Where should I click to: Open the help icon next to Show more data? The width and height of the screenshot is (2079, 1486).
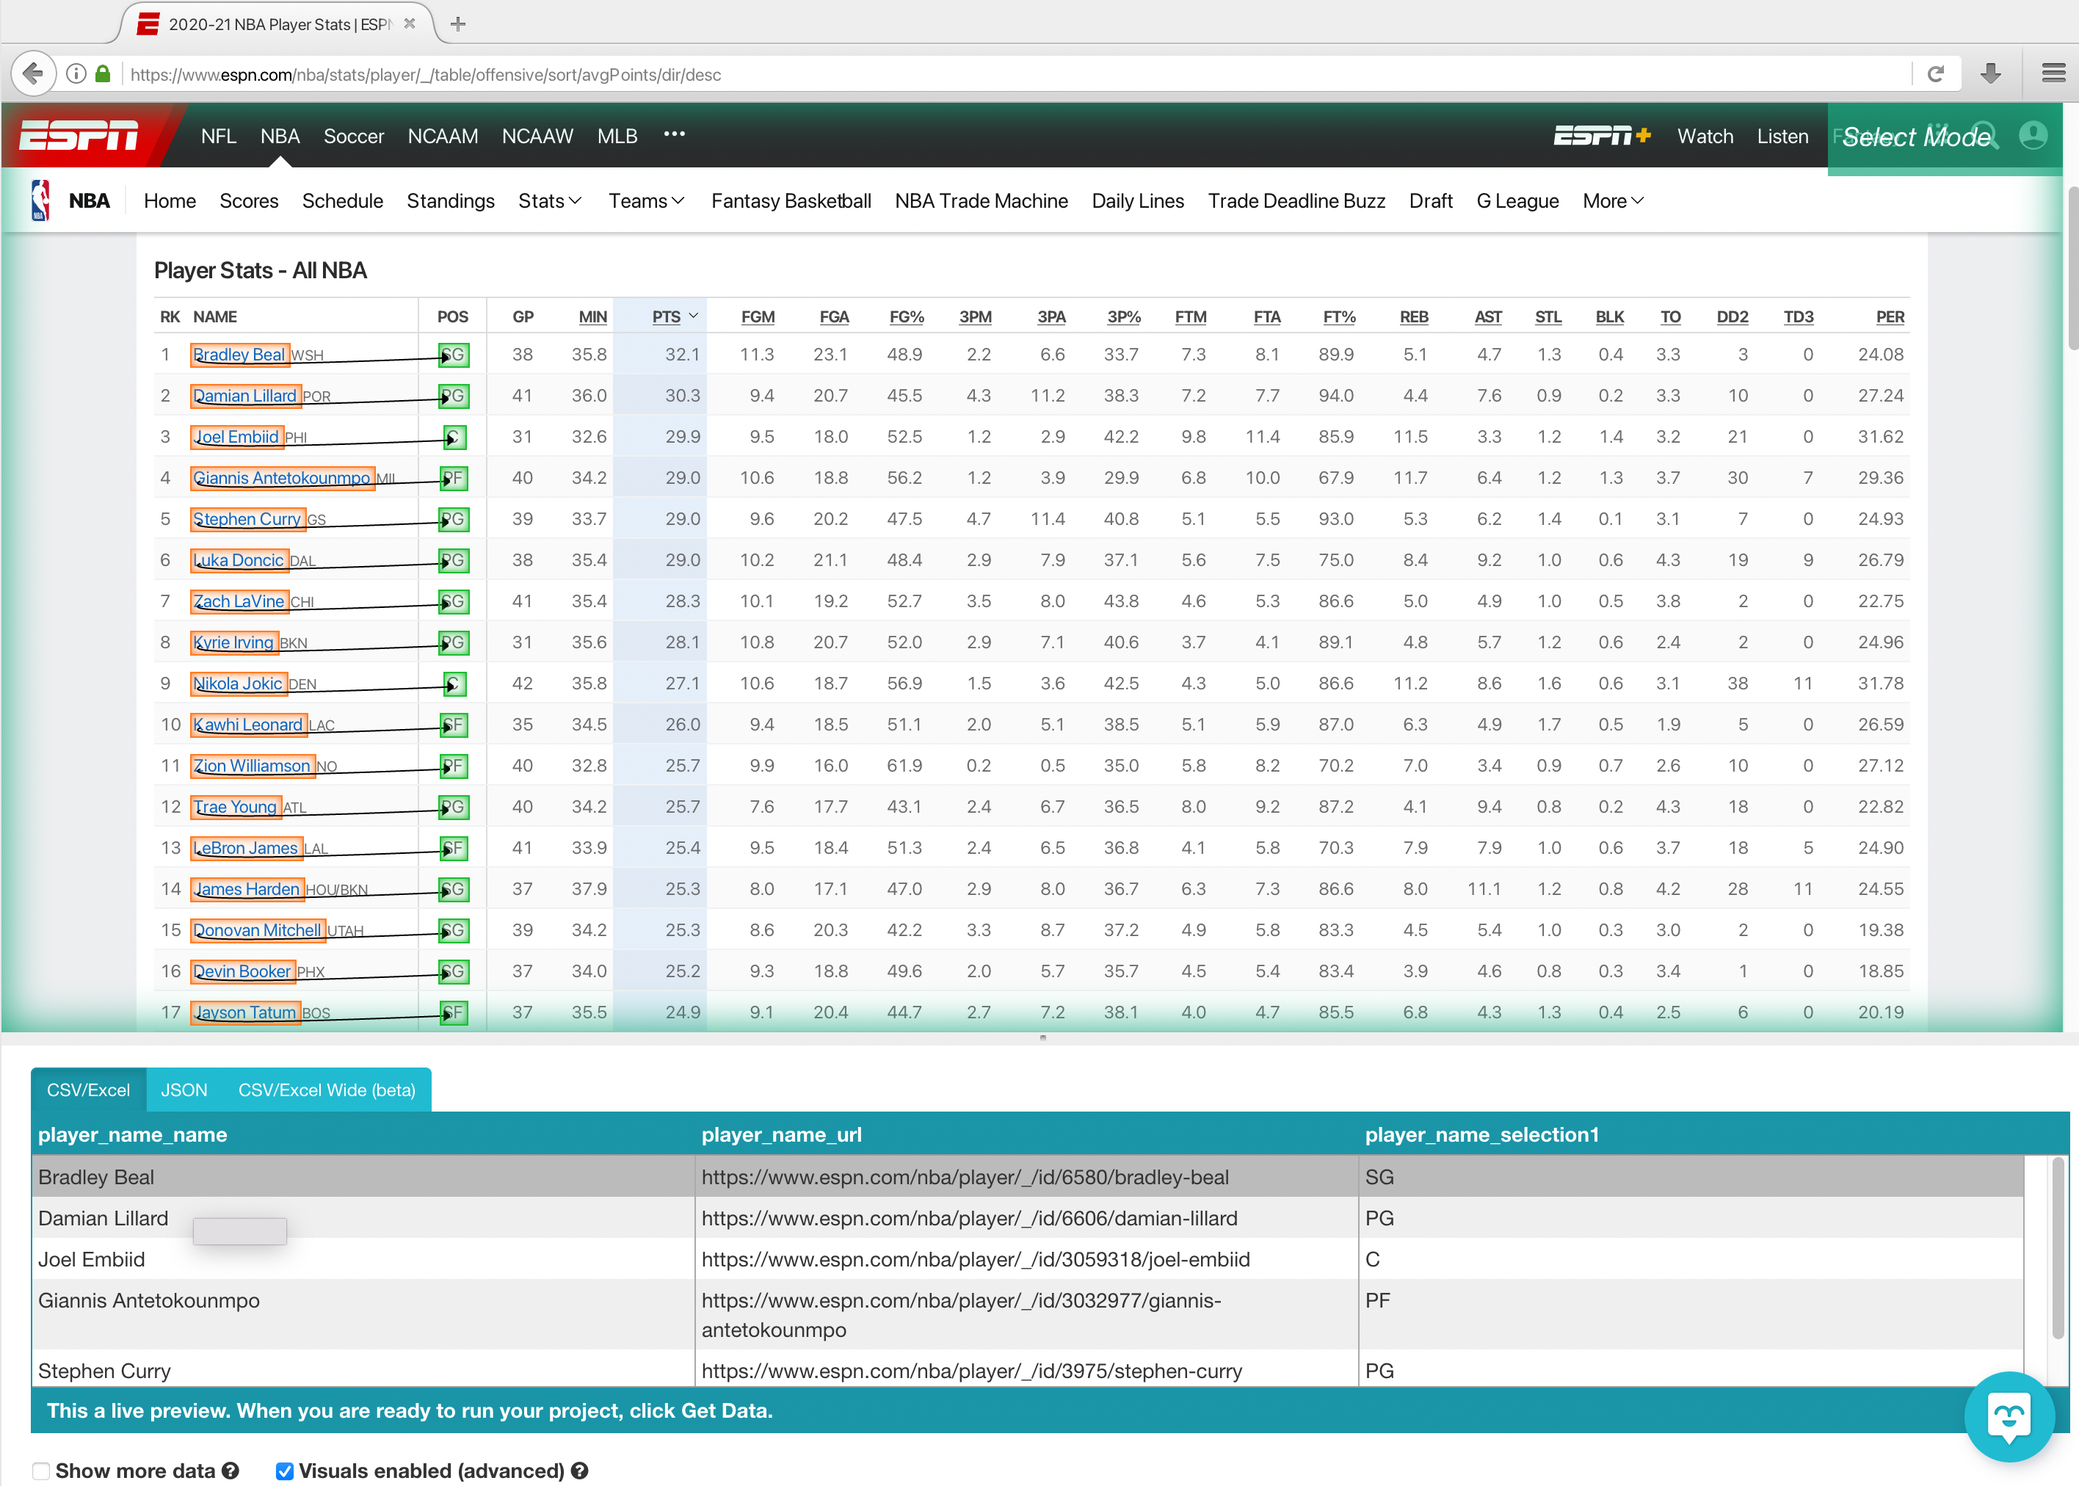coord(231,1471)
